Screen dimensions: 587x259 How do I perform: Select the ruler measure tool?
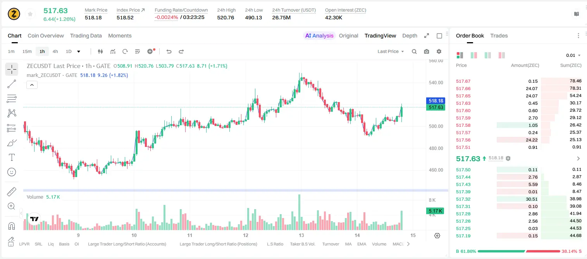(12, 192)
